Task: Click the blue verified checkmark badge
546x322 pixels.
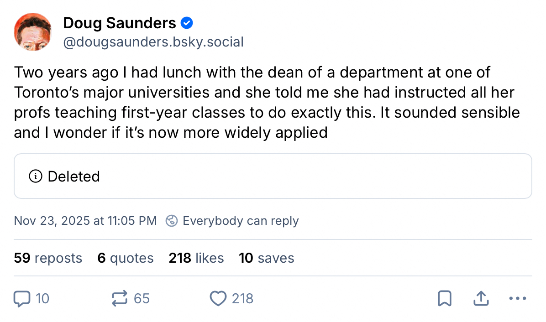Action: pos(187,22)
